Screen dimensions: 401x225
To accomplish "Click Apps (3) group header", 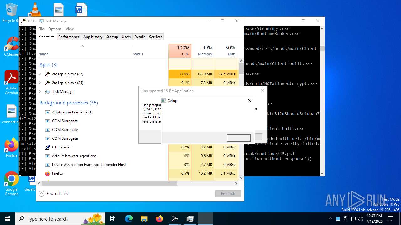I will pyautogui.click(x=49, y=65).
